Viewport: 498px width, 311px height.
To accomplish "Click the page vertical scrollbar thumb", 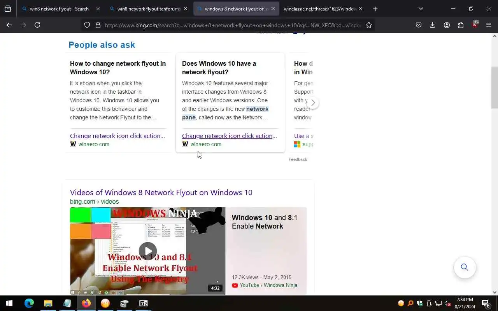I will point(494,87).
